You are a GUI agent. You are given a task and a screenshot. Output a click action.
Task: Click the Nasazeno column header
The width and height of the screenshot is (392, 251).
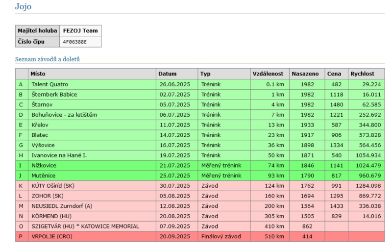tap(305, 74)
